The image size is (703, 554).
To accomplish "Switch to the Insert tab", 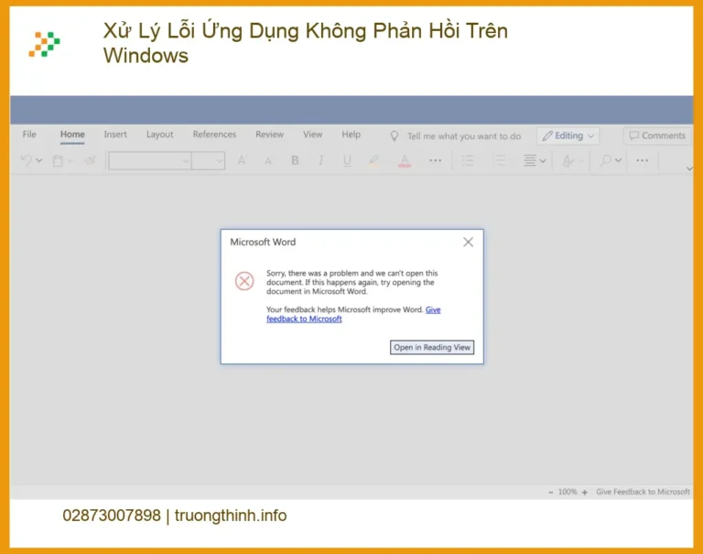I will click(x=115, y=134).
